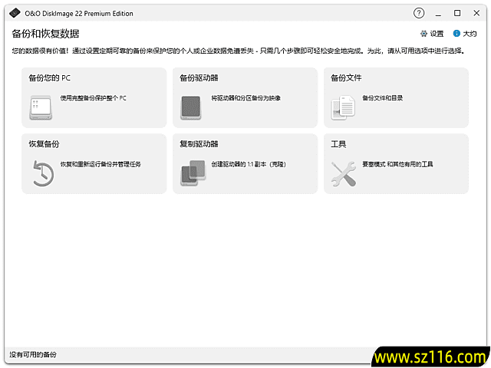Click the 没有可用的备份 status bar text
The image size is (491, 368).
tap(32, 355)
